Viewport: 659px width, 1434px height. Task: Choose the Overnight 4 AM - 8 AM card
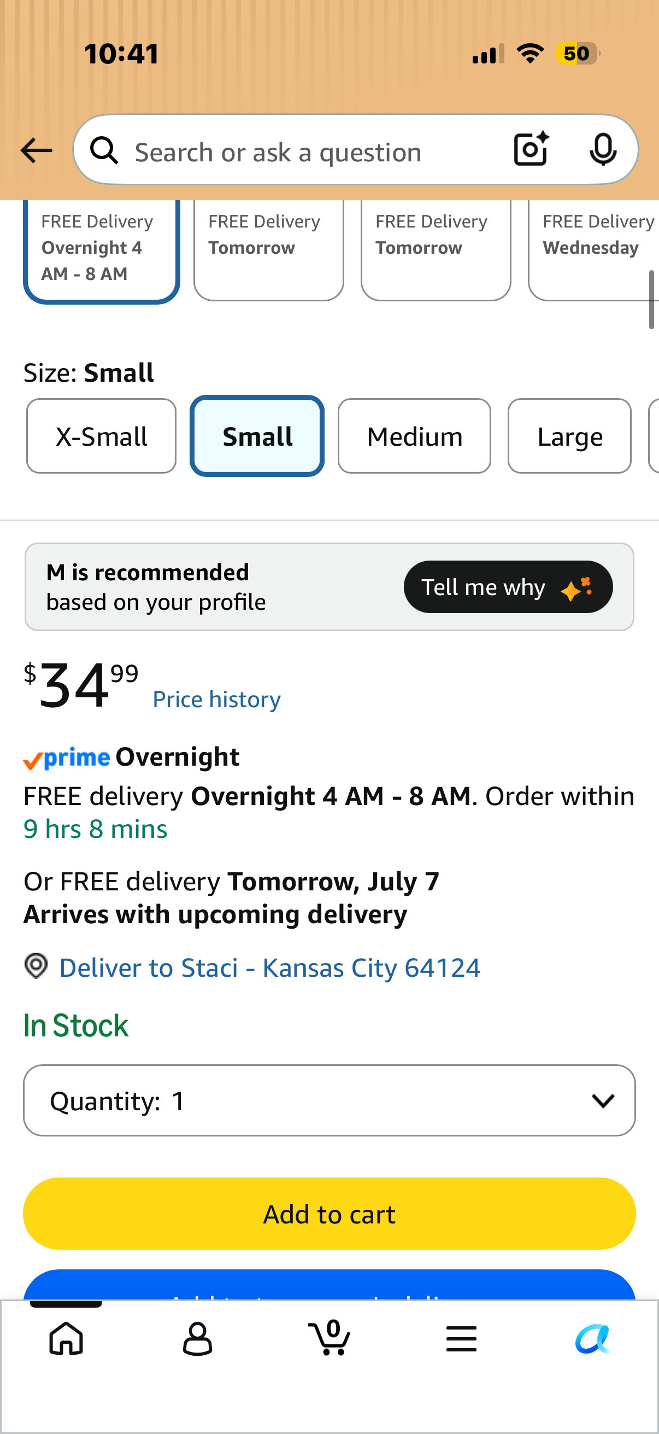pyautogui.click(x=101, y=249)
